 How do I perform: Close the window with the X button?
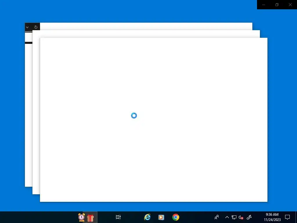point(290,5)
